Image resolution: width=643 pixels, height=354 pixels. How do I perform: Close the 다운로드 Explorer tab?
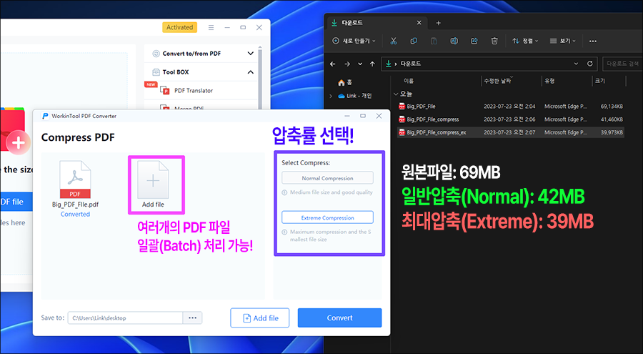point(419,23)
